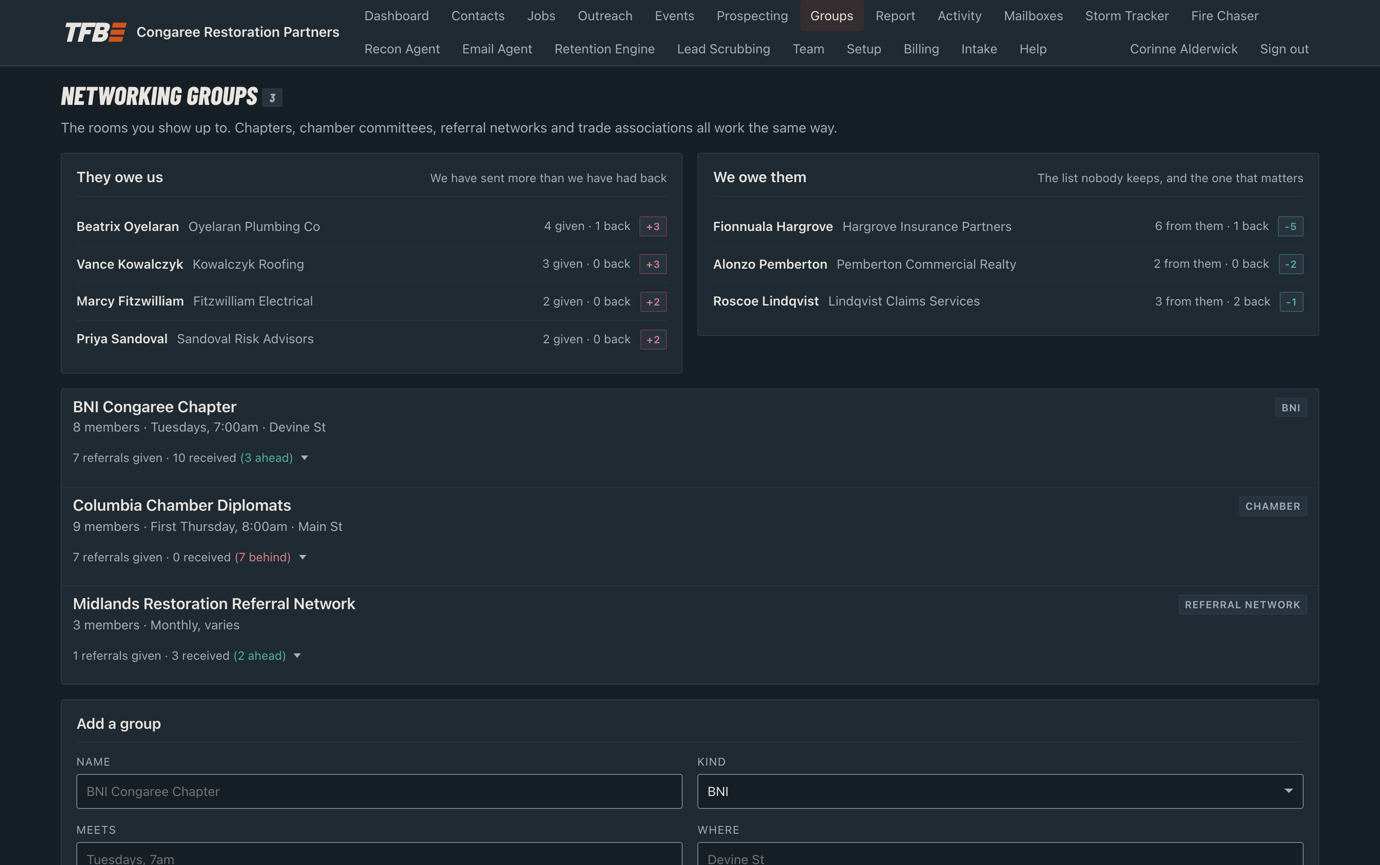This screenshot has height=865, width=1380.
Task: Open Activity in top navigation
Action: 959,16
